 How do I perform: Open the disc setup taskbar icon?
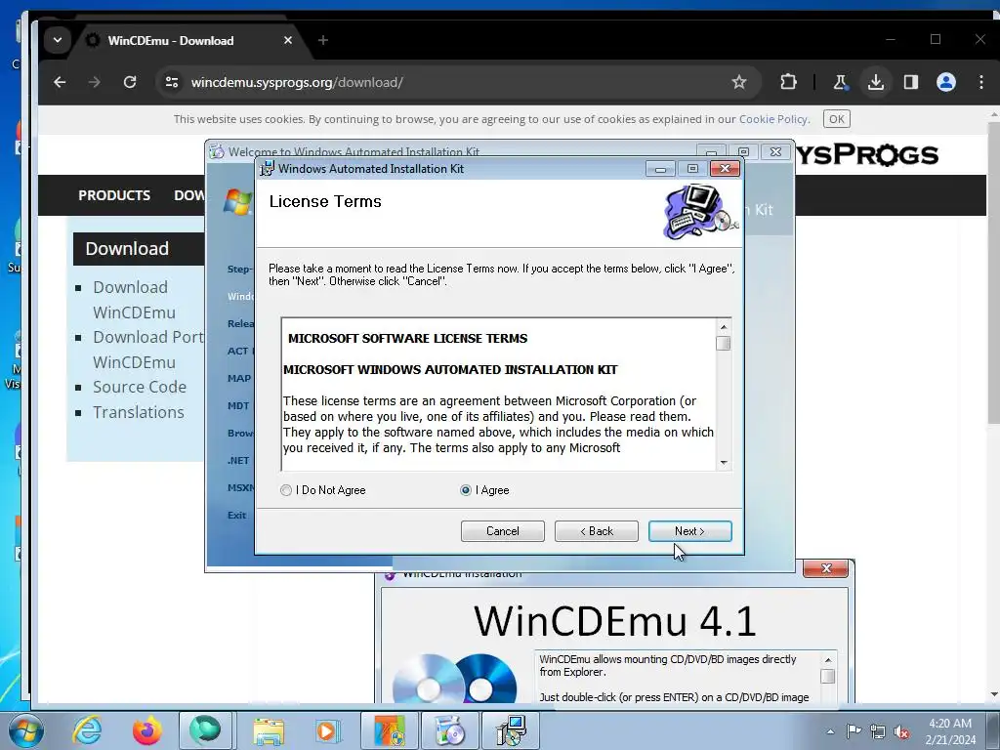click(x=449, y=730)
